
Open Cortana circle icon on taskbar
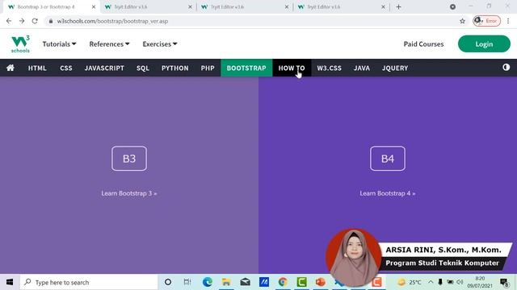168,282
